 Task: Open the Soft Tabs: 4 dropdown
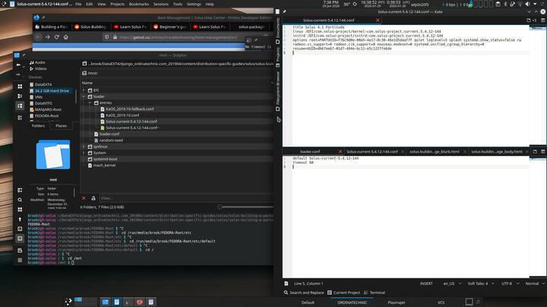(x=481, y=284)
